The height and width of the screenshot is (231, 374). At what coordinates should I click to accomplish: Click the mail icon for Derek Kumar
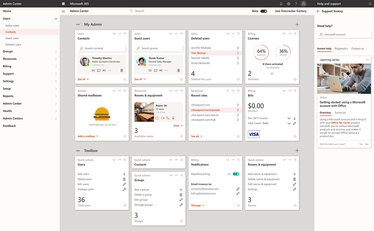pyautogui.click(x=150, y=71)
